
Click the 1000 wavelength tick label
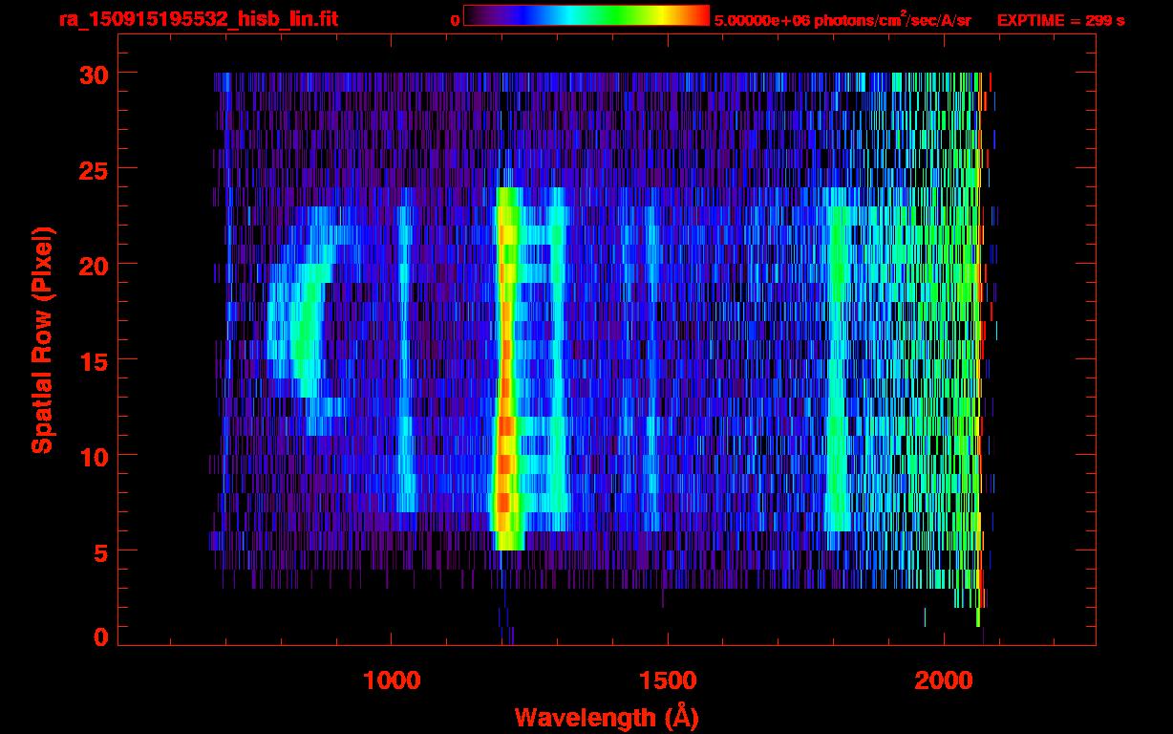click(392, 680)
